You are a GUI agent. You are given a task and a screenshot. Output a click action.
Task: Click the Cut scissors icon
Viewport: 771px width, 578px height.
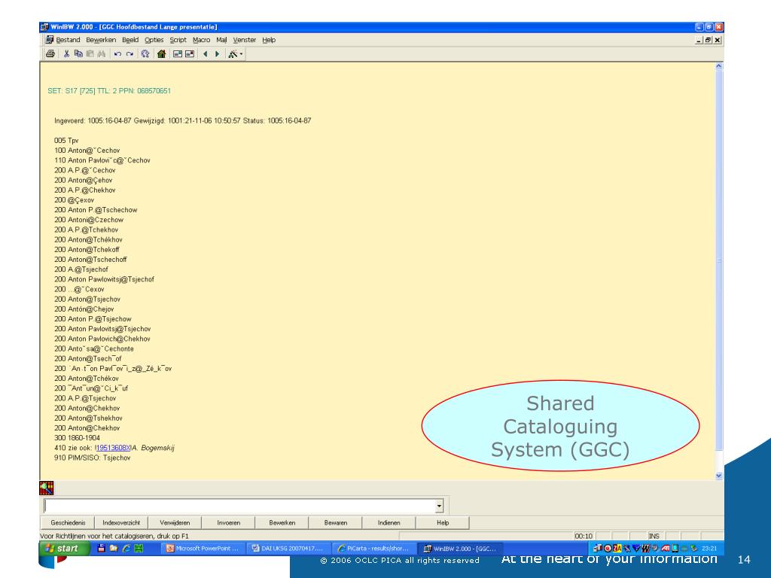(x=66, y=54)
